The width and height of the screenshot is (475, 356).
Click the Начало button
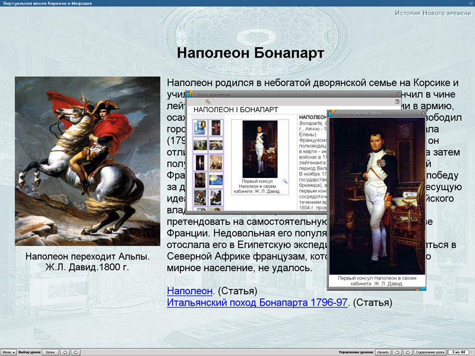383,352
